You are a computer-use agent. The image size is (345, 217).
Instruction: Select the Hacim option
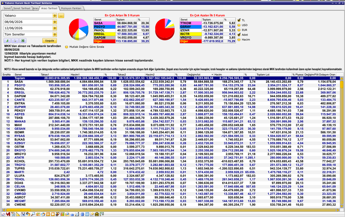239,40
